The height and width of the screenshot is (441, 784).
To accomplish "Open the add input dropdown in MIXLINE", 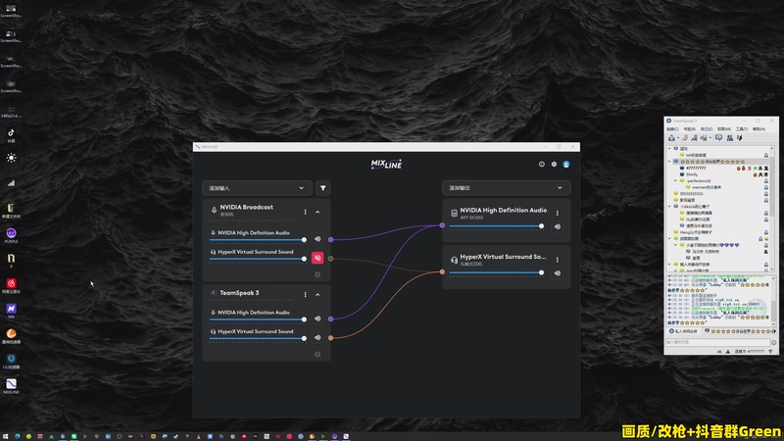I will tap(257, 188).
